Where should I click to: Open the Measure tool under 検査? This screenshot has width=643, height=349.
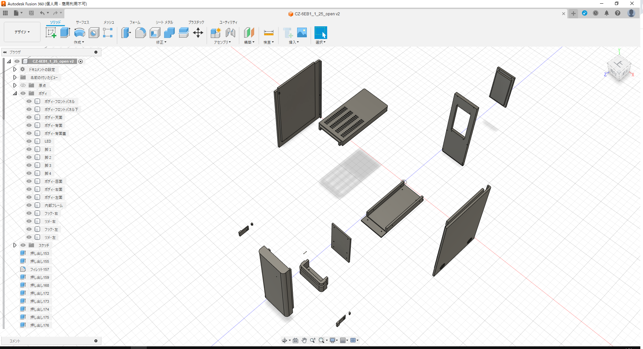click(x=268, y=33)
